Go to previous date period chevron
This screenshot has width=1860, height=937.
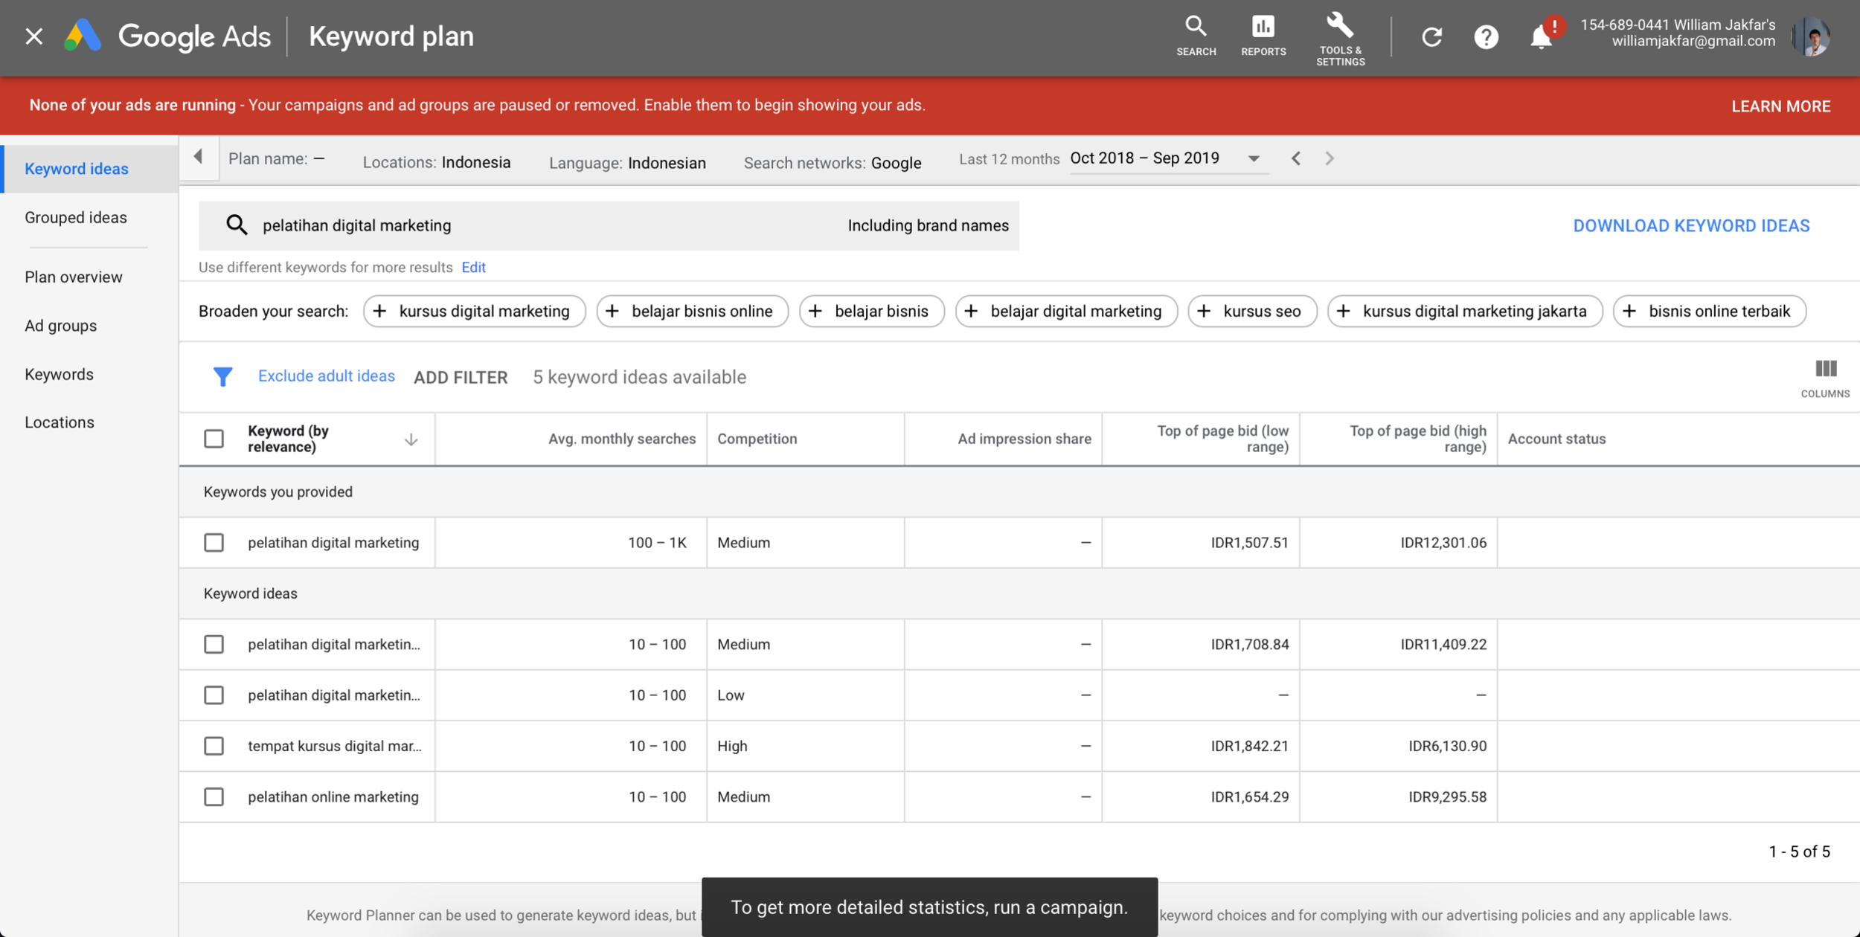(1296, 158)
